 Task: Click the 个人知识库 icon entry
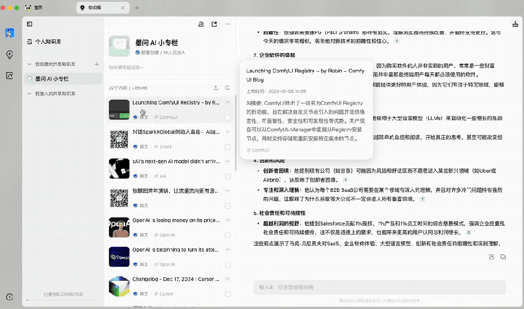pyautogui.click(x=30, y=42)
